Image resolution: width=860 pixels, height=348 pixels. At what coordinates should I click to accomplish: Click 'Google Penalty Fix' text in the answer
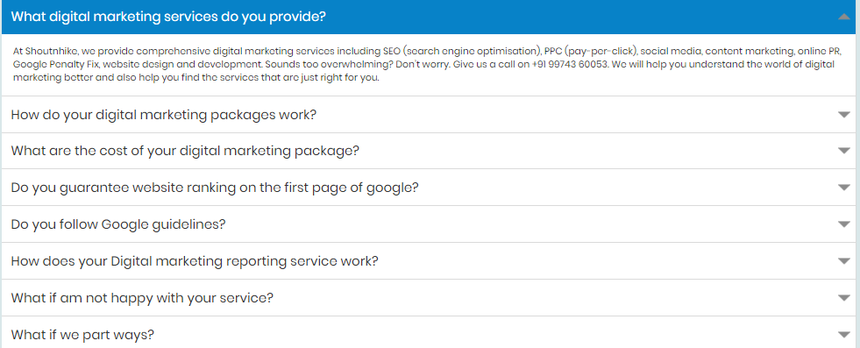click(49, 64)
